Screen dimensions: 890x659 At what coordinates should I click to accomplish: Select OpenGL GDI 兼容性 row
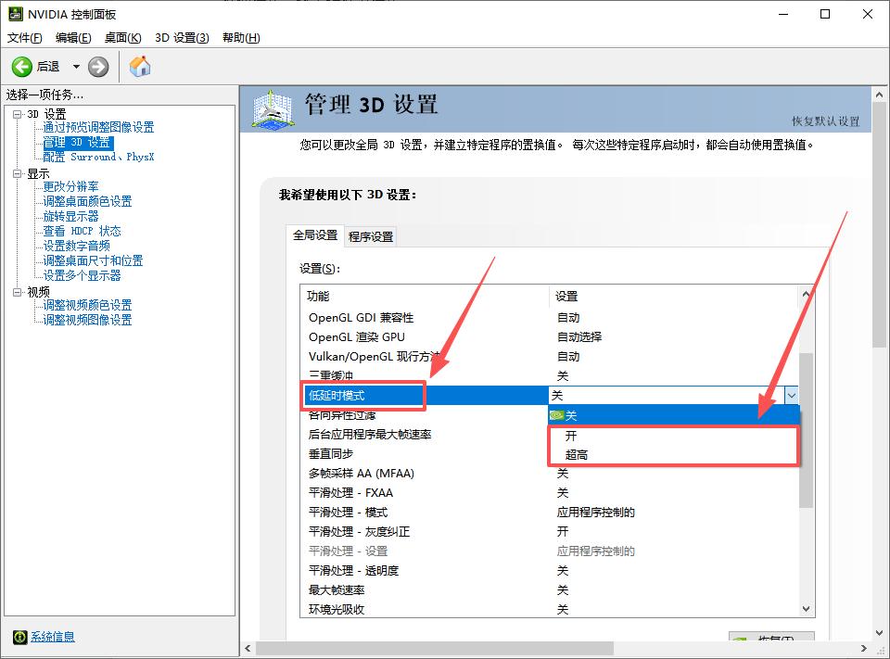pyautogui.click(x=550, y=318)
